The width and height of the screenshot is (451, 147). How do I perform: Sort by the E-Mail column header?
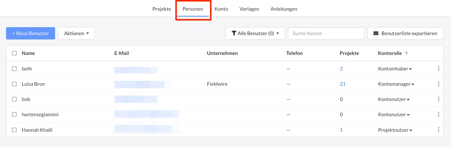click(122, 53)
